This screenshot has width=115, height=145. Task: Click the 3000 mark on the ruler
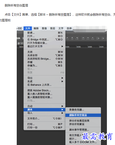click(79, 47)
